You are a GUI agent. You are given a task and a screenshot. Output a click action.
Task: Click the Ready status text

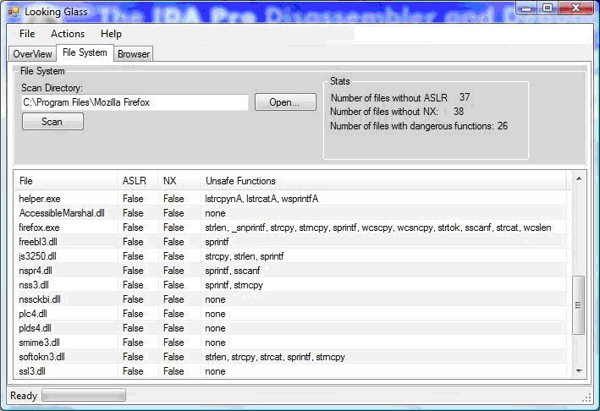click(24, 395)
